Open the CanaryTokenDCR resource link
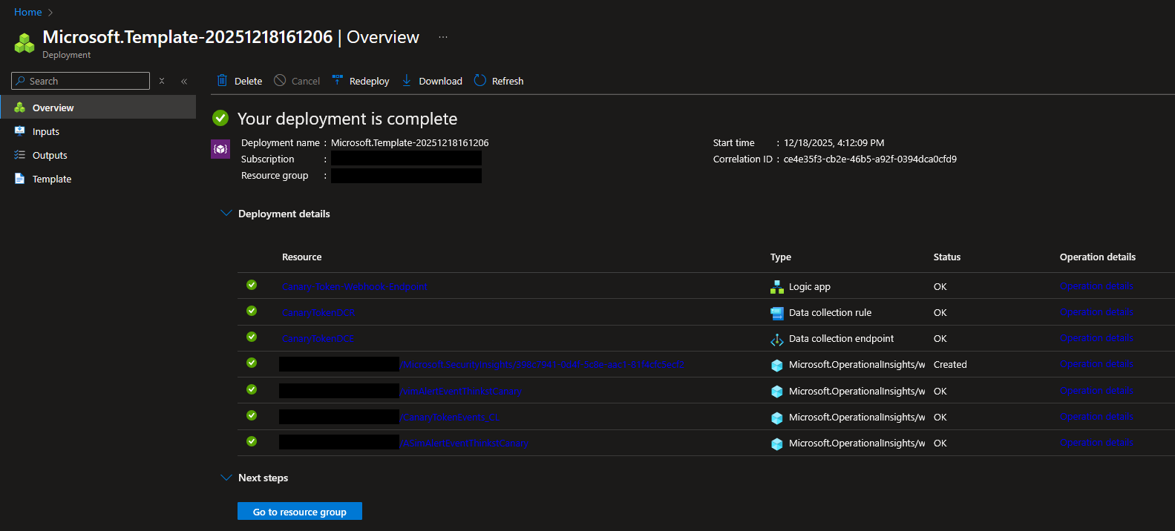1175x531 pixels. click(318, 313)
